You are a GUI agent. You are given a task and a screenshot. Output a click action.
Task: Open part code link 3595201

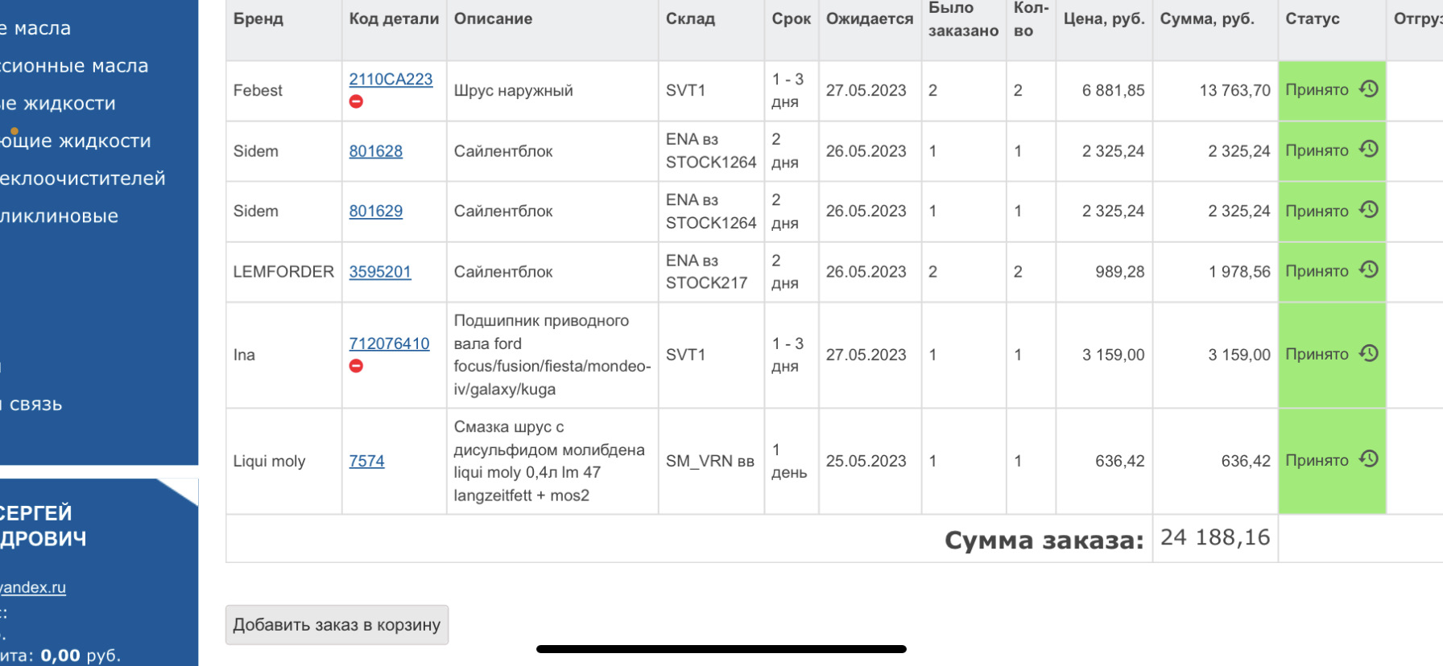pyautogui.click(x=380, y=272)
